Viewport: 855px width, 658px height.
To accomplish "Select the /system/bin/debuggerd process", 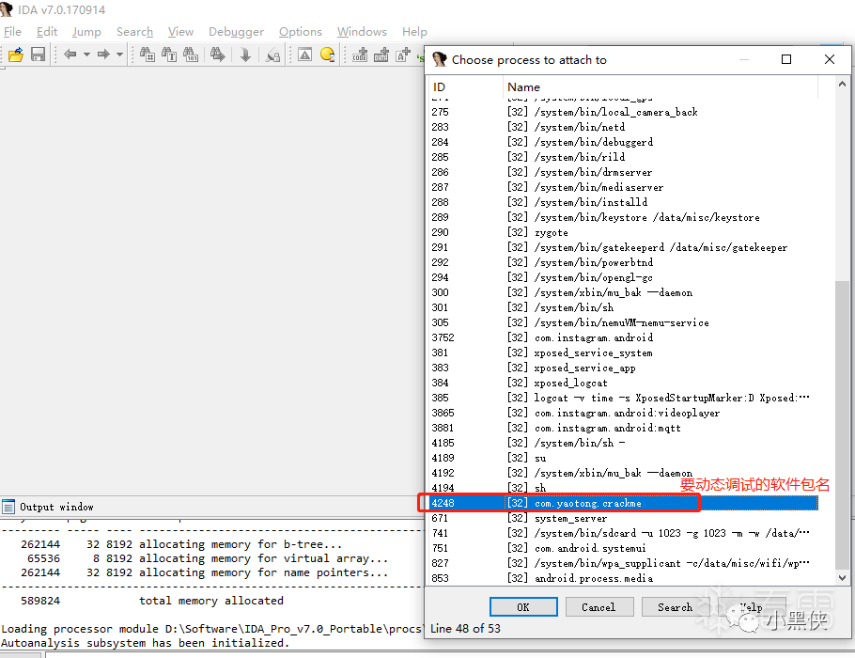I will point(624,142).
